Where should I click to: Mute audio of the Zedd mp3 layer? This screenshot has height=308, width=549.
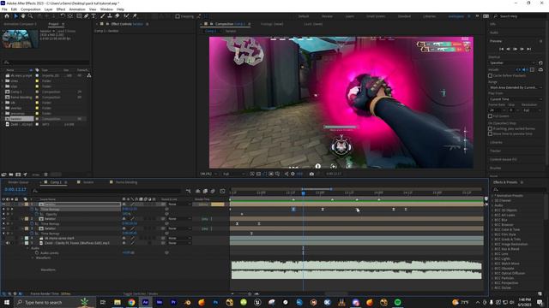(x=8, y=243)
